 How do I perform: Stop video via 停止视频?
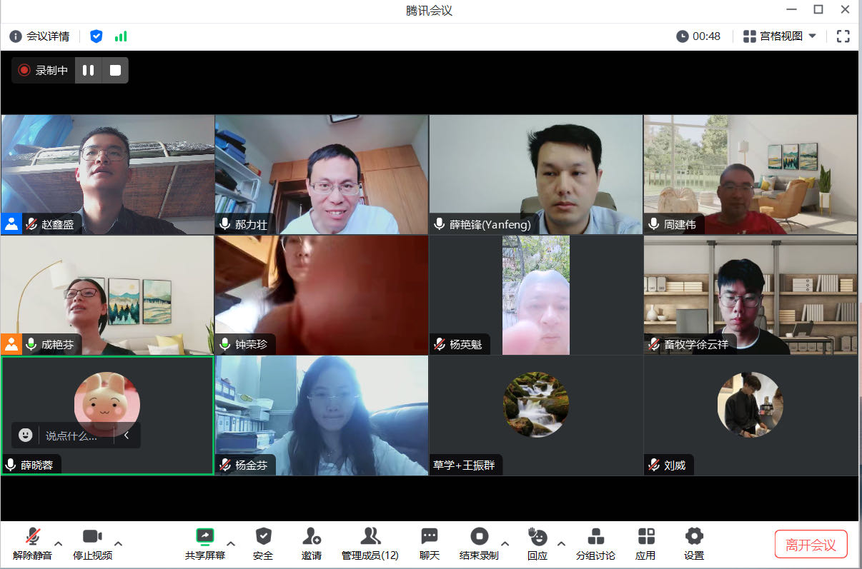pyautogui.click(x=92, y=545)
